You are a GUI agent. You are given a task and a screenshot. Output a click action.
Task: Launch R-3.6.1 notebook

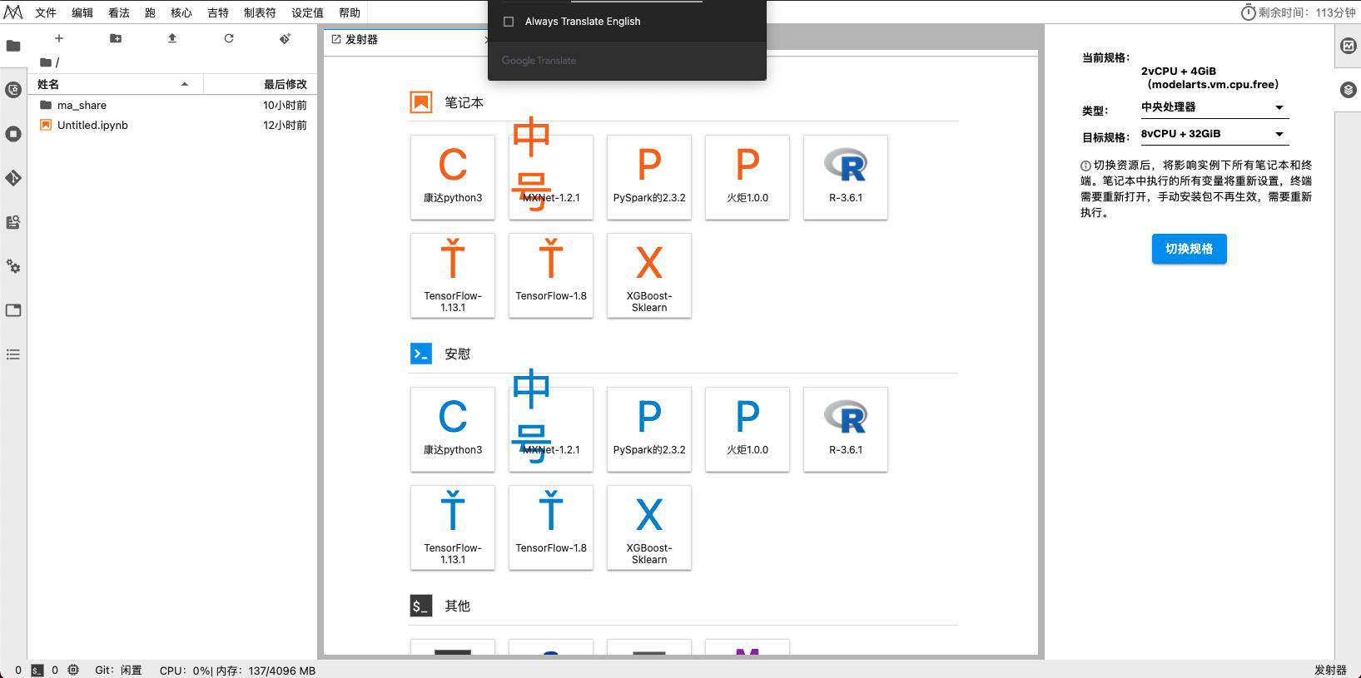tap(846, 177)
